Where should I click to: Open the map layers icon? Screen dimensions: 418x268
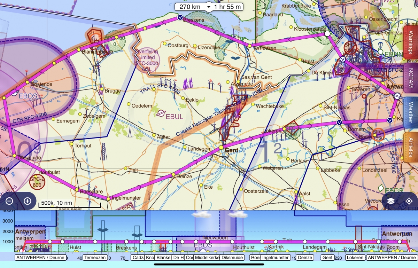pyautogui.click(x=391, y=201)
